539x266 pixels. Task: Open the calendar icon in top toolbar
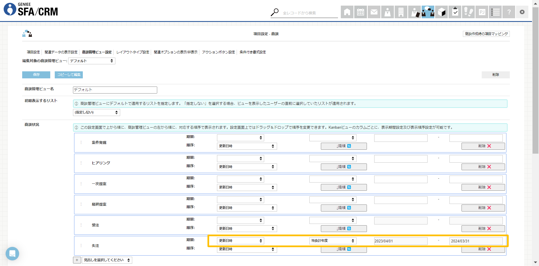360,12
